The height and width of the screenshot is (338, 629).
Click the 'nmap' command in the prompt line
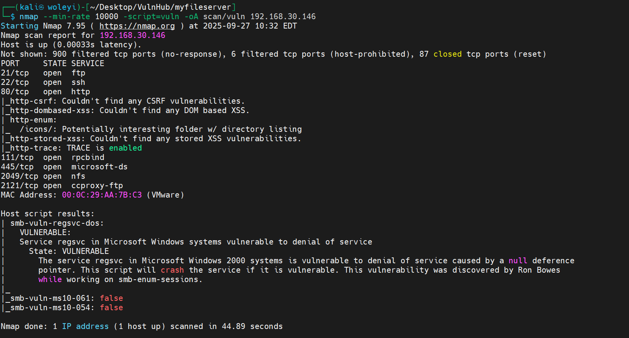coord(29,16)
